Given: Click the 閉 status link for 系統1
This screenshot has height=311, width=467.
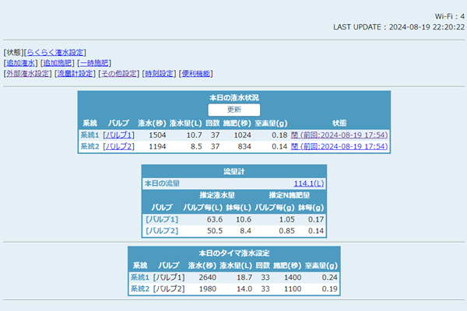Looking at the screenshot, I should pyautogui.click(x=295, y=135).
